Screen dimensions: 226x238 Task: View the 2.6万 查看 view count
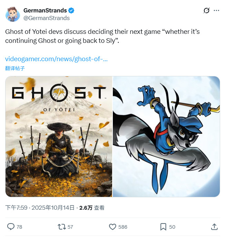(92, 208)
